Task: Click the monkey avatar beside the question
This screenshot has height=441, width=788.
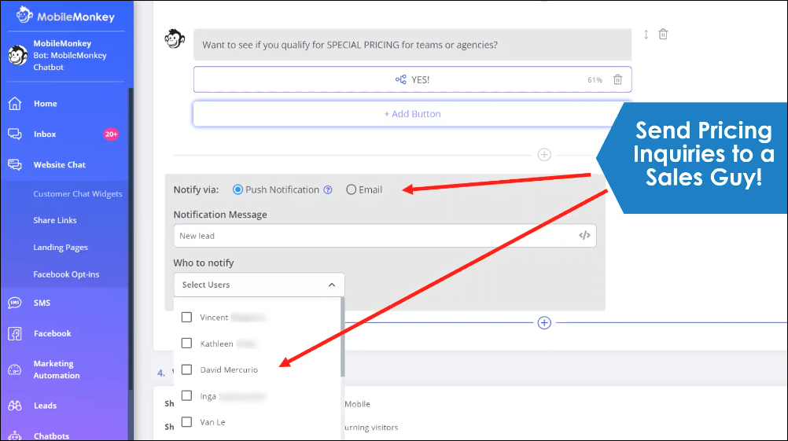Action: [x=175, y=39]
